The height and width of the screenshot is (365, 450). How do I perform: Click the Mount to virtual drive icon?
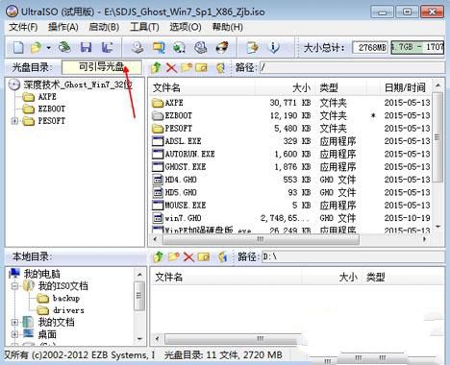[201, 48]
